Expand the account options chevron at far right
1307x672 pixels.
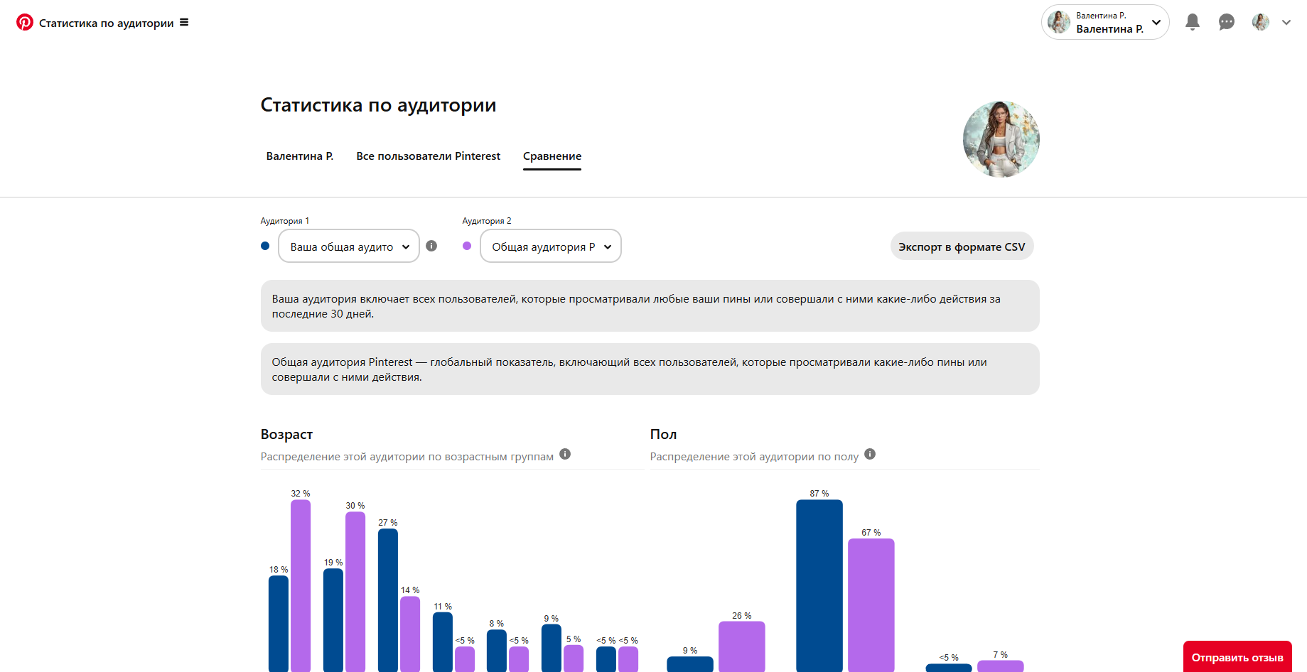[x=1286, y=22]
